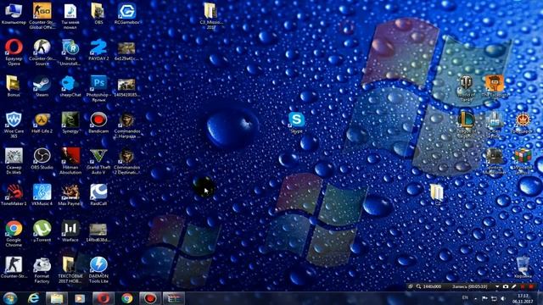Open the OBS folder icon
Image resolution: width=543 pixels, height=305 pixels.
tap(98, 14)
